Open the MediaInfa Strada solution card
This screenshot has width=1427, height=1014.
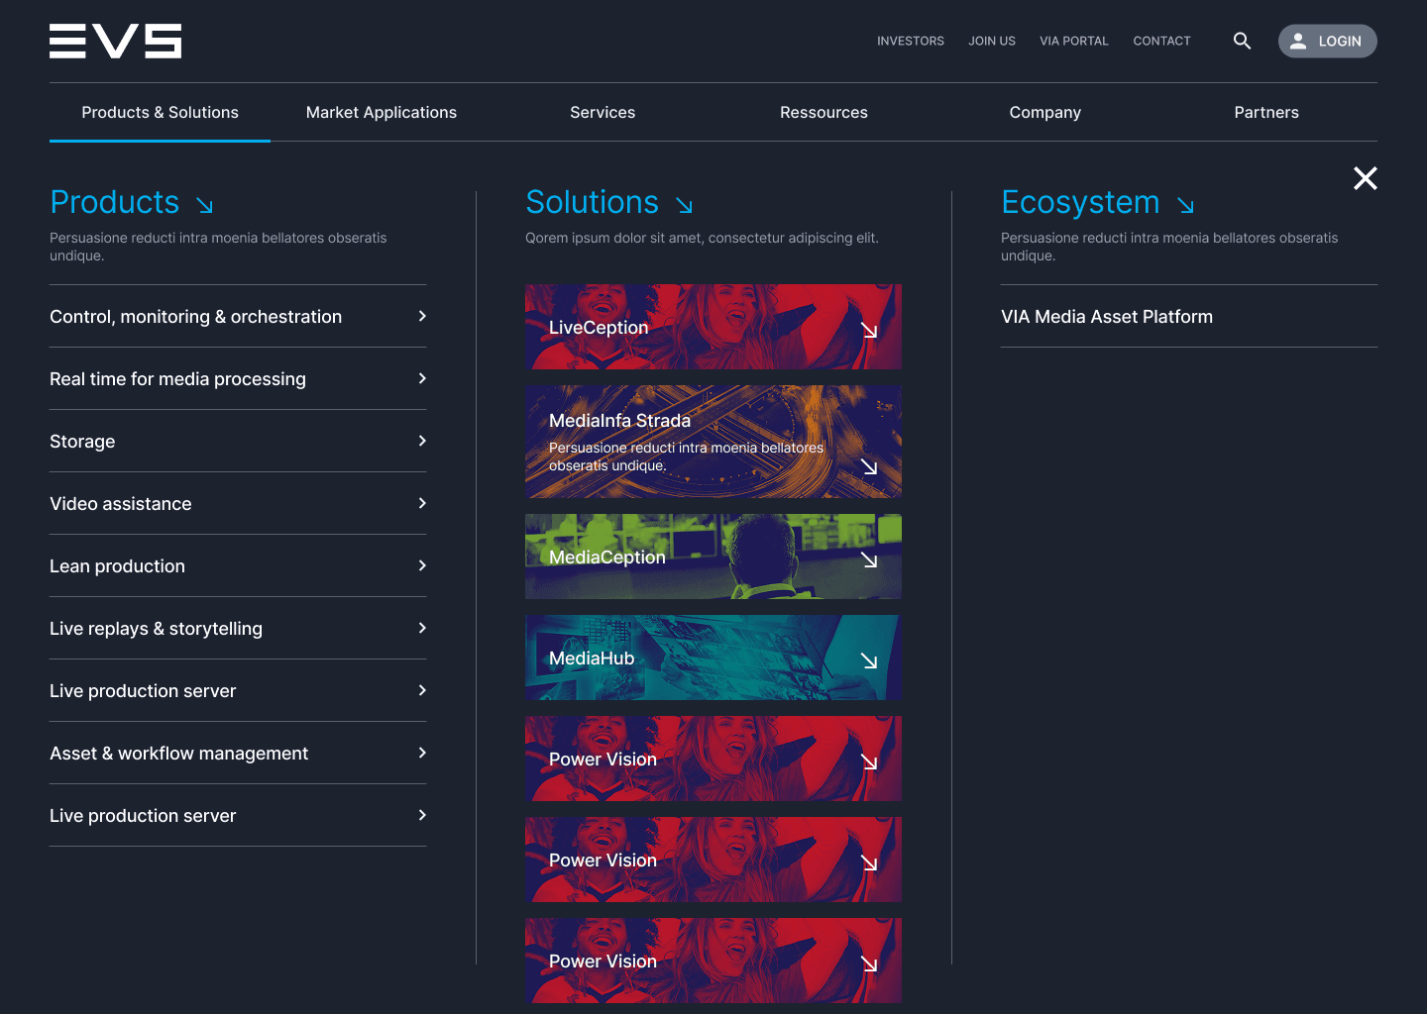pyautogui.click(x=713, y=442)
